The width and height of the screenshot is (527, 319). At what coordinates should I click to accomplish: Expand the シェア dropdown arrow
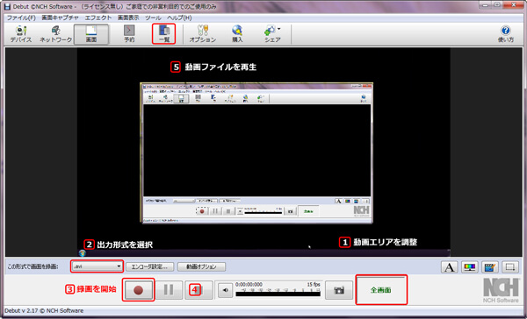[x=279, y=29]
